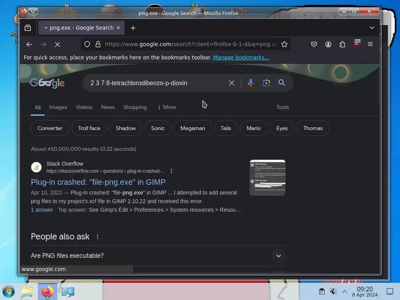Go back one page
This screenshot has height=300, width=400.
(x=29, y=45)
